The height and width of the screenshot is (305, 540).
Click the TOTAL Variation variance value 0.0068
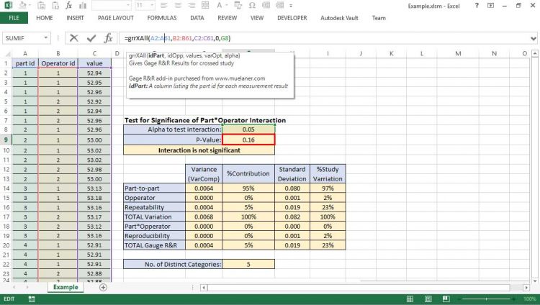click(204, 217)
